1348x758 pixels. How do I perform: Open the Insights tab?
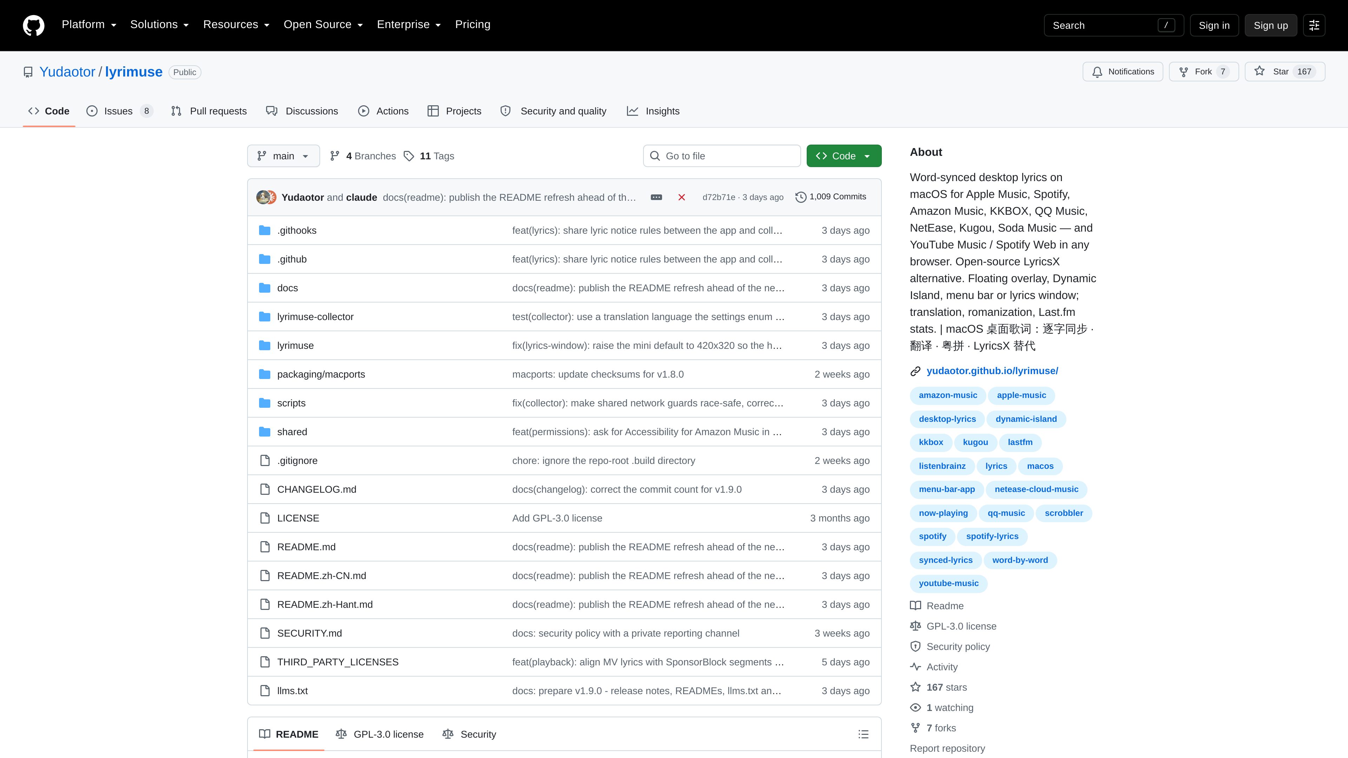tap(653, 111)
